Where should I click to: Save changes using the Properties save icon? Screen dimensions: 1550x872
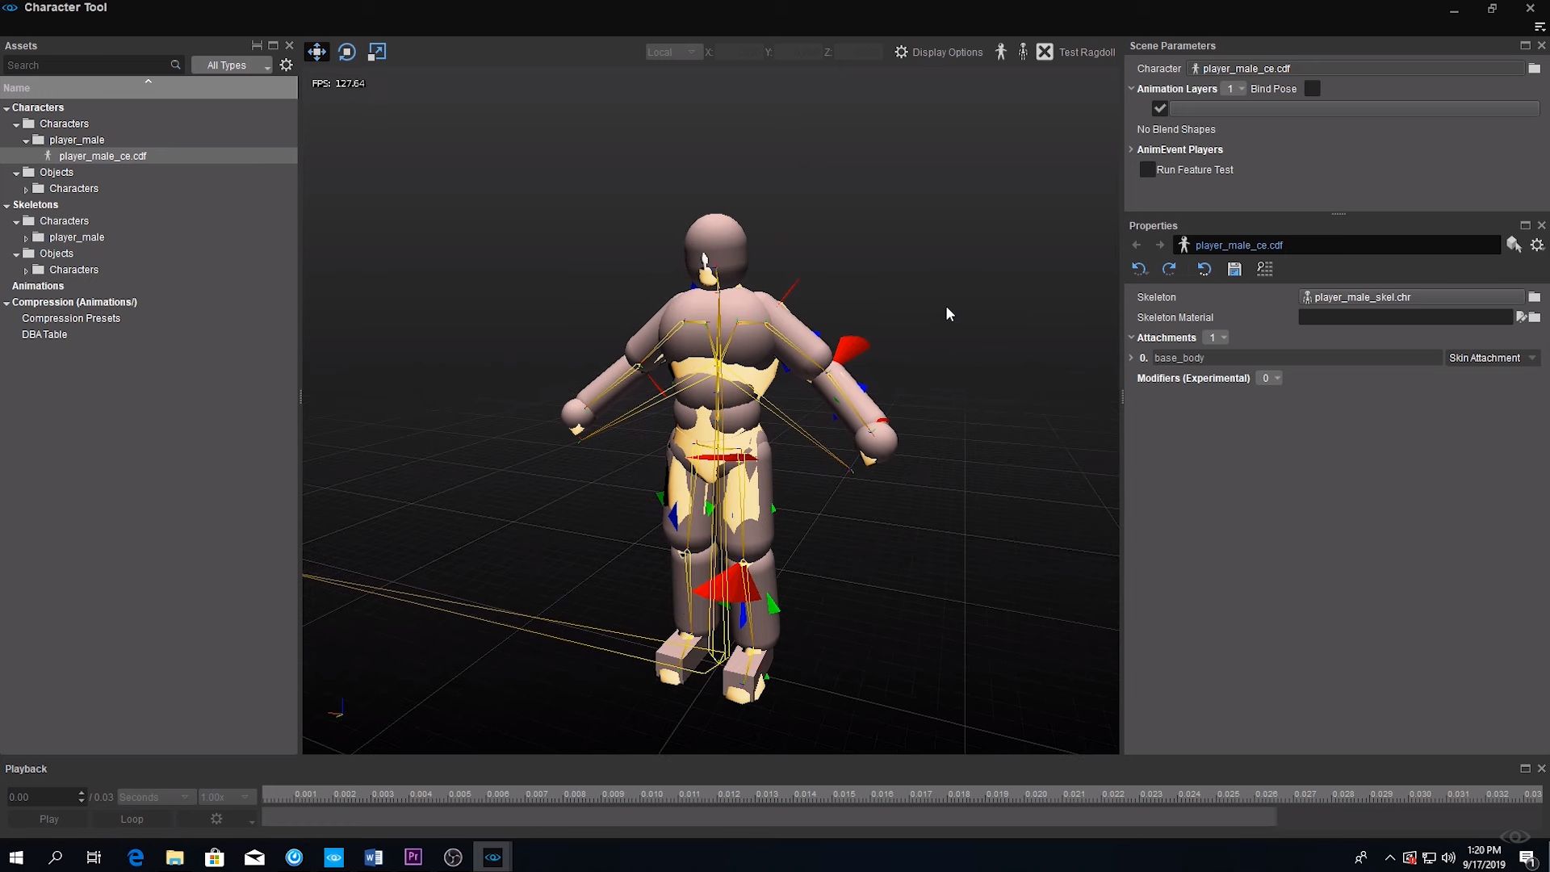coord(1235,269)
